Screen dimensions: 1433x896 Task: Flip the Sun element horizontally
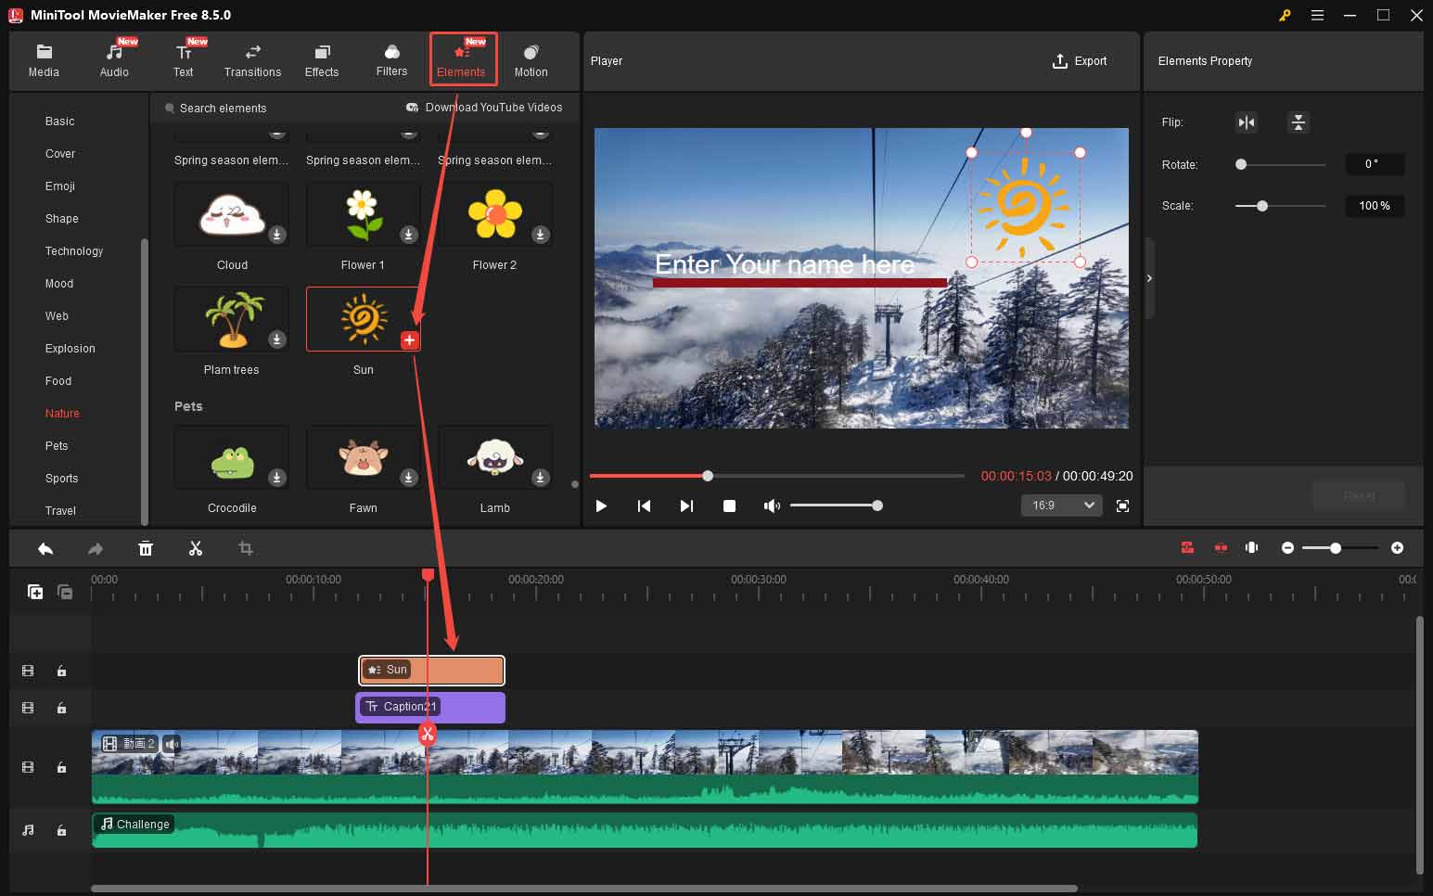[x=1247, y=122]
